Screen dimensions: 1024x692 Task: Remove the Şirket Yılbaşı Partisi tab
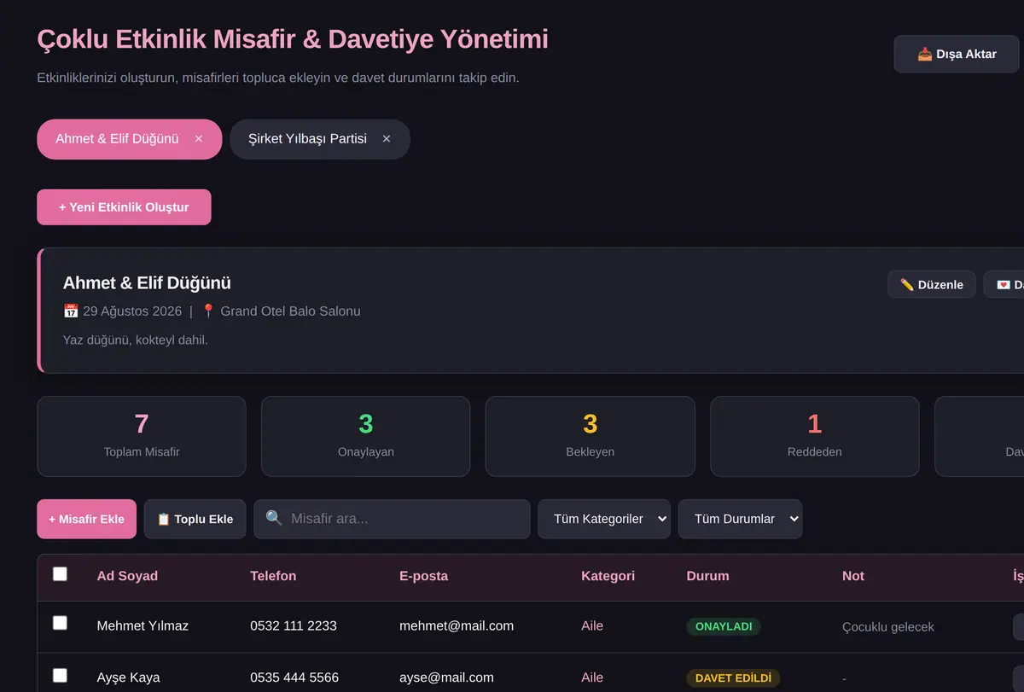[x=387, y=139]
